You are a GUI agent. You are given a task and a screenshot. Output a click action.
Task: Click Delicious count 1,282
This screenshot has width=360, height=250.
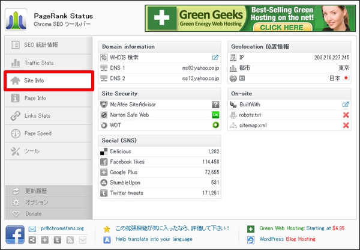(x=214, y=151)
